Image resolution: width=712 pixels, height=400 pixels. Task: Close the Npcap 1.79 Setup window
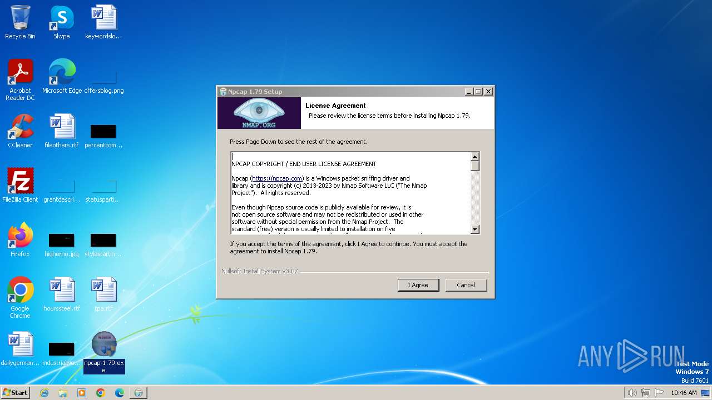click(488, 92)
